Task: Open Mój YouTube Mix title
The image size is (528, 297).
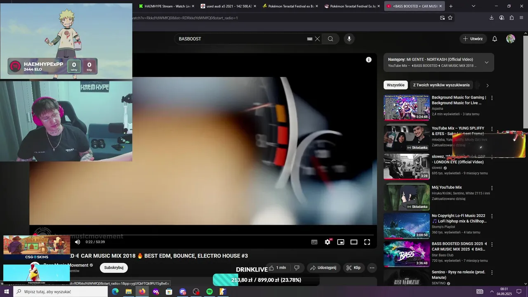Action: pos(447,187)
